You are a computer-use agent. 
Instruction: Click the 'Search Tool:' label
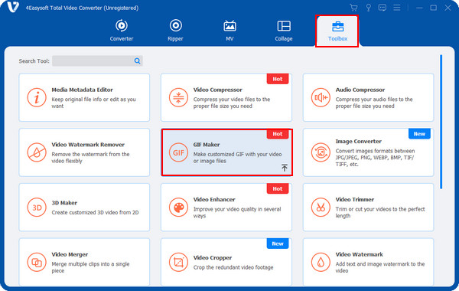click(34, 61)
